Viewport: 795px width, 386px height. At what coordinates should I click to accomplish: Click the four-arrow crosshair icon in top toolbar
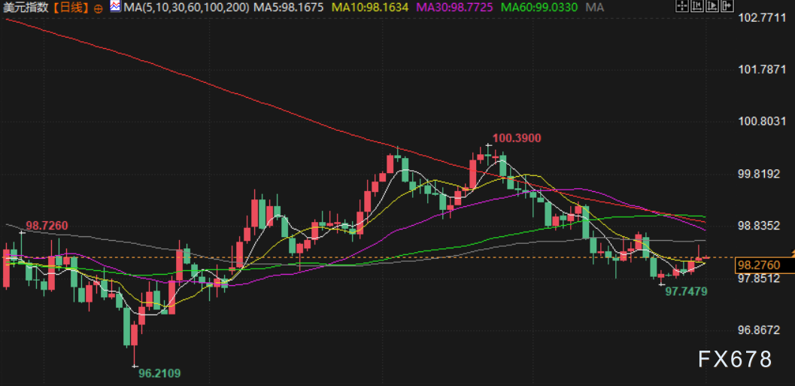681,7
